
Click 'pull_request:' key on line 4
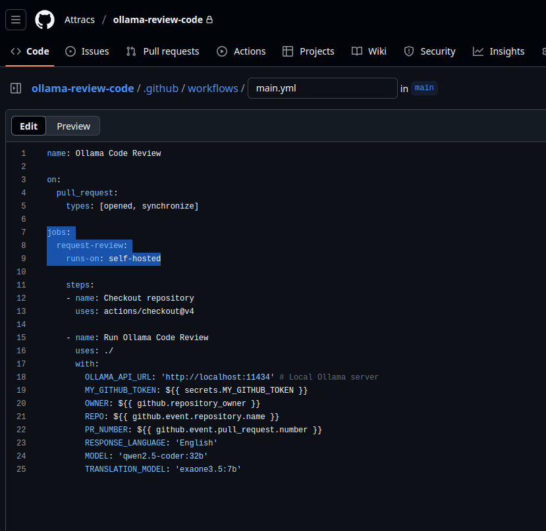pos(87,193)
